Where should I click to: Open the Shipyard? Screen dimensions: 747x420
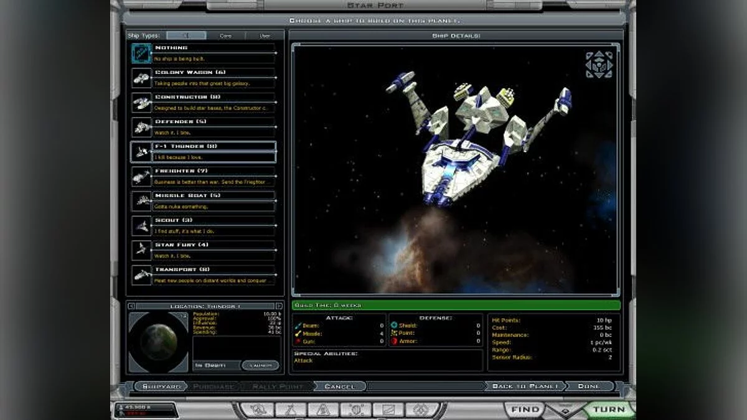point(161,386)
